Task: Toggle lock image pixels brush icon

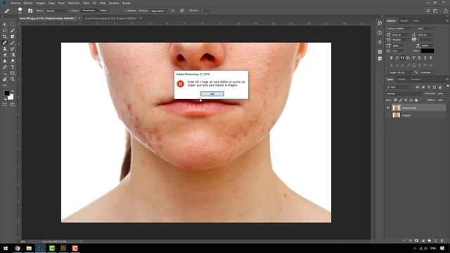Action: (x=401, y=100)
